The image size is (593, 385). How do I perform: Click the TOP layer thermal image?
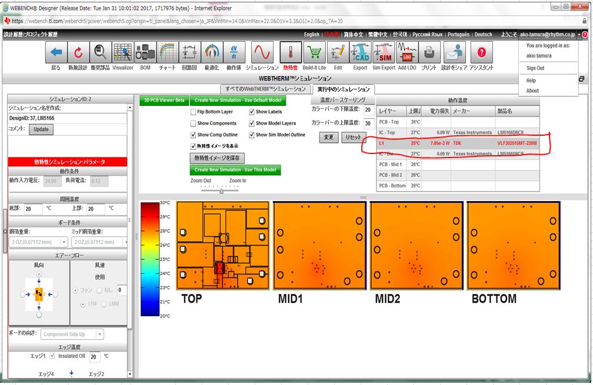(223, 246)
